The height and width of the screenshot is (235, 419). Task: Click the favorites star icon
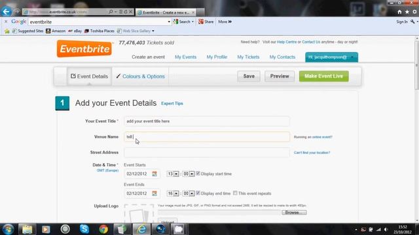(x=407, y=12)
